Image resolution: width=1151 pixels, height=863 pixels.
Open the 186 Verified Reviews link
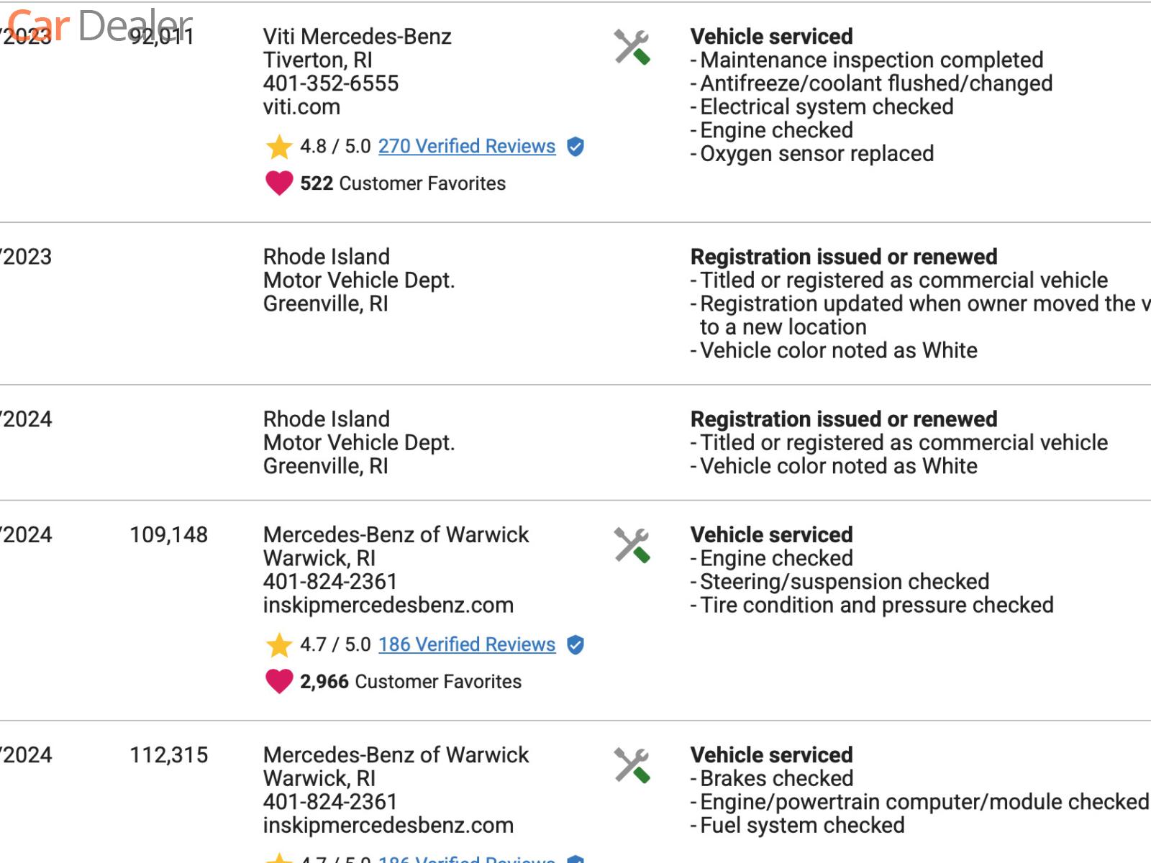point(466,644)
